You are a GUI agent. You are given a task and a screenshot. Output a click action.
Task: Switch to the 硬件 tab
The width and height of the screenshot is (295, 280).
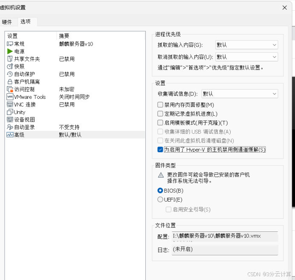tap(7, 22)
